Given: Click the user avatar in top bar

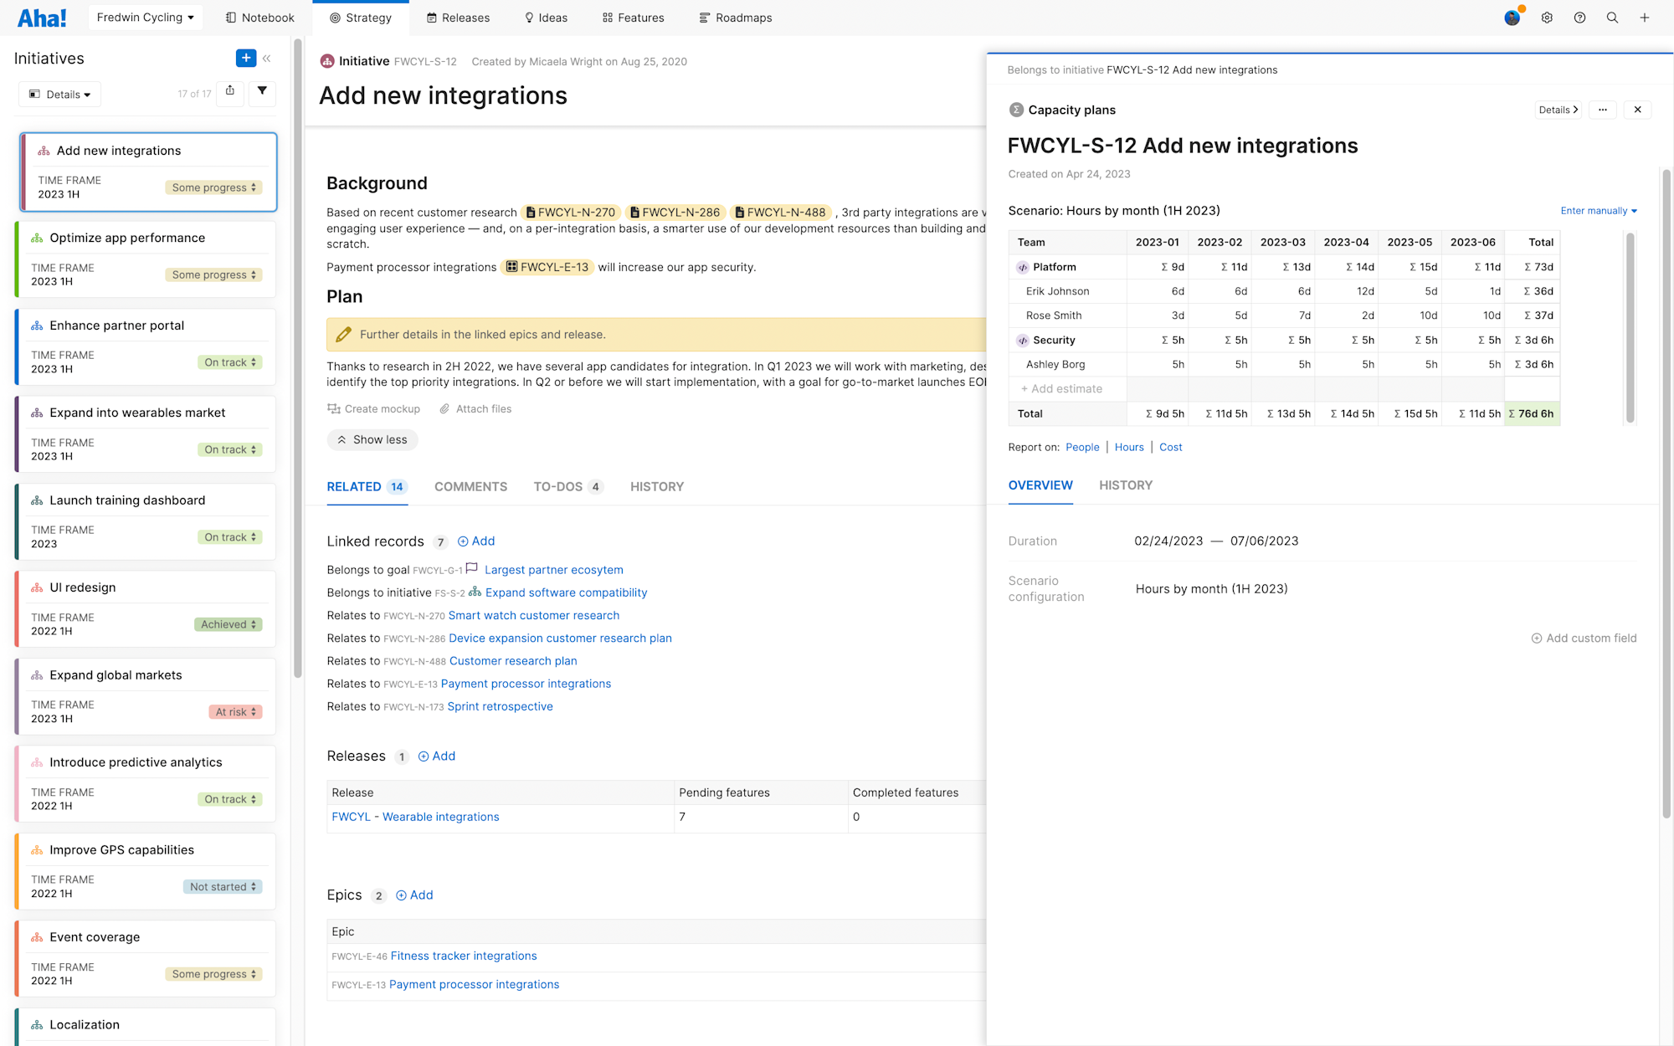Looking at the screenshot, I should [1512, 18].
